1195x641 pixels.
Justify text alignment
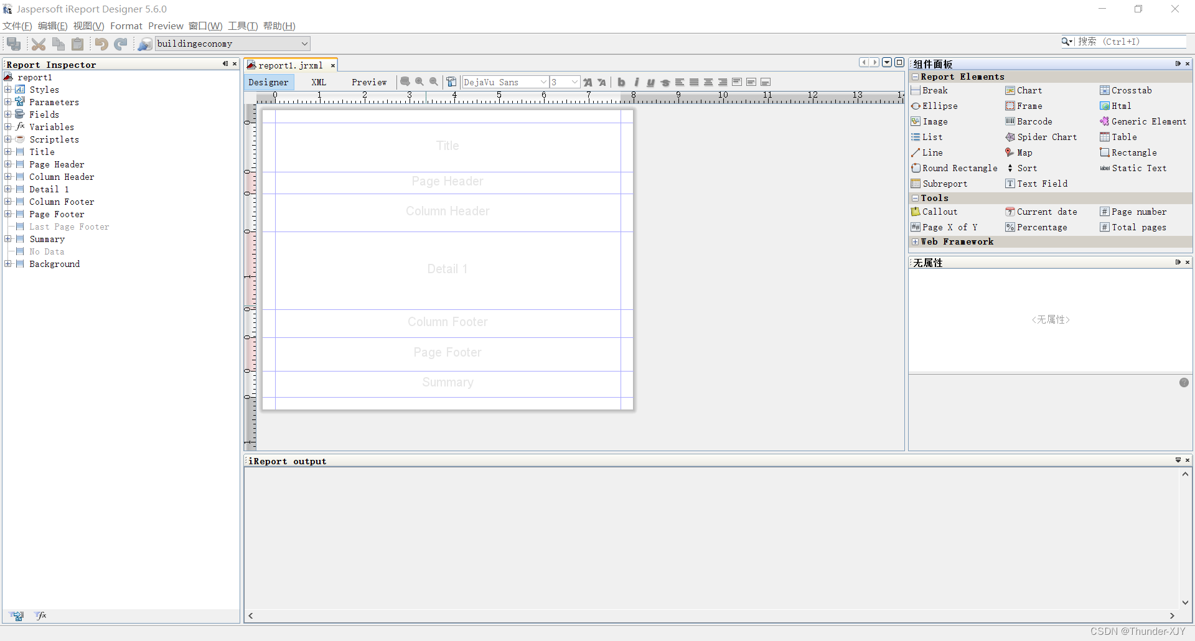click(694, 82)
